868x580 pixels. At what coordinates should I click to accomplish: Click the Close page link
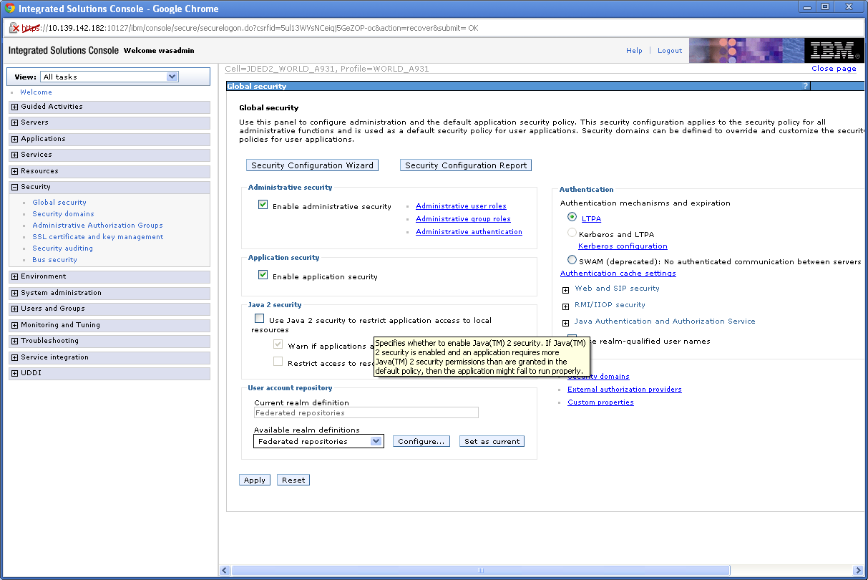tap(834, 69)
